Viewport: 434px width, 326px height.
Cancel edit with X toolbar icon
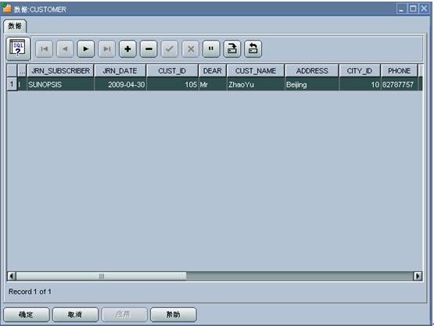pos(191,49)
